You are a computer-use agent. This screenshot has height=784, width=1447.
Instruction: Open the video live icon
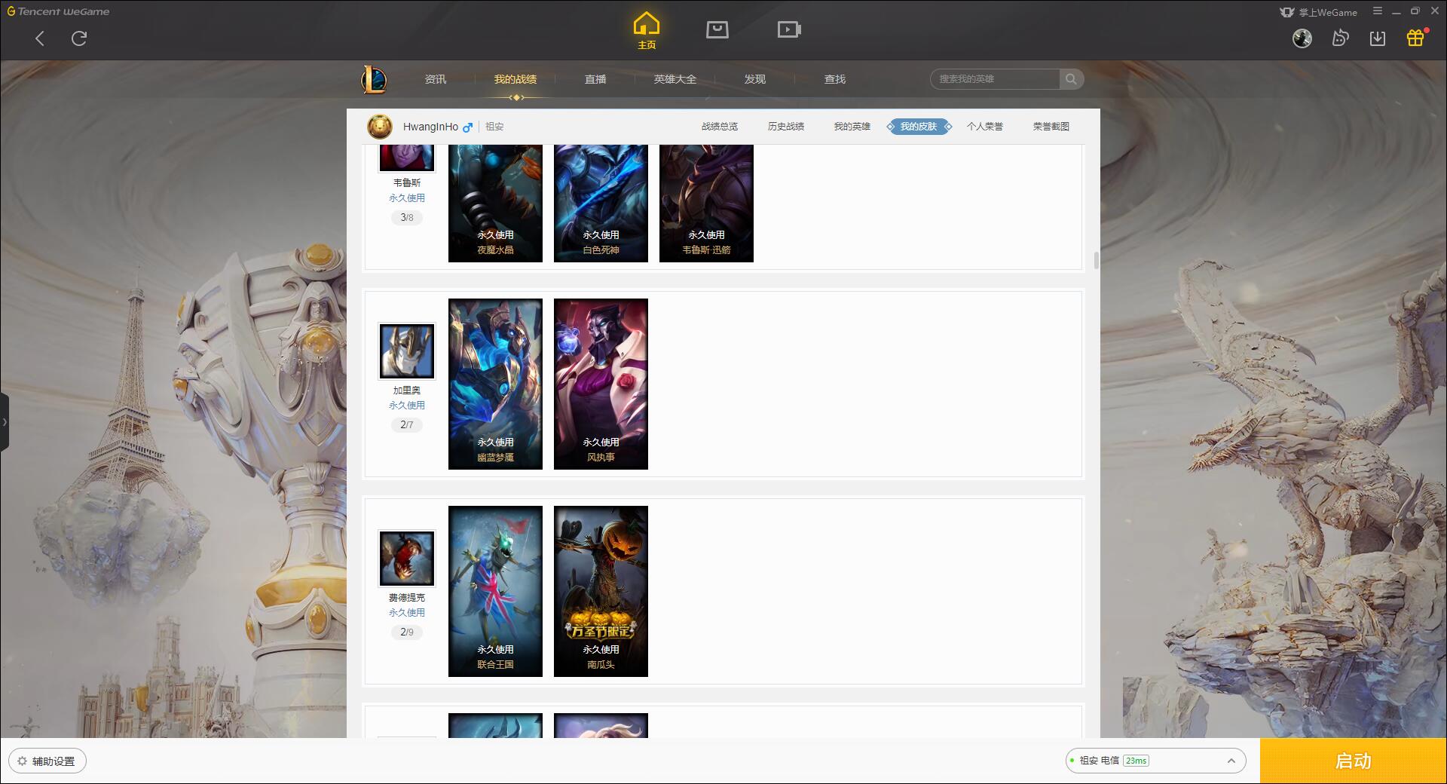click(789, 29)
